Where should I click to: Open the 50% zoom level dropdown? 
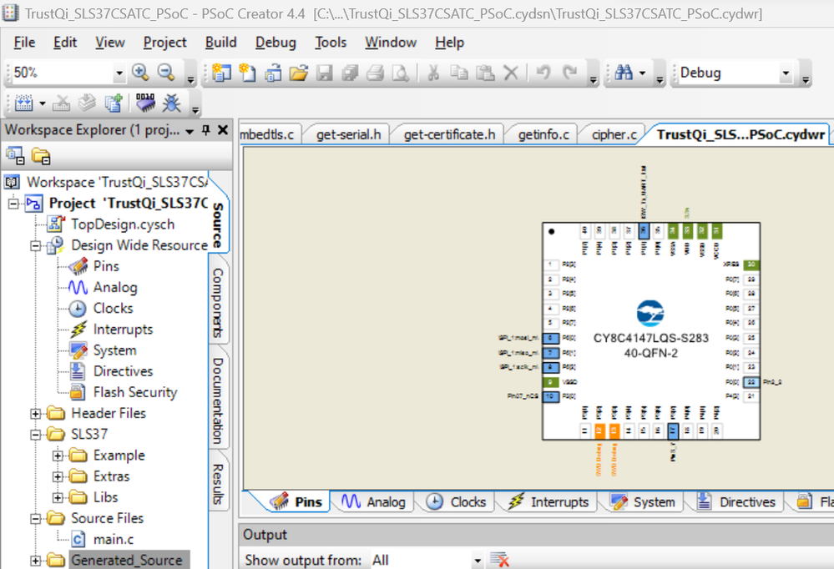click(120, 73)
